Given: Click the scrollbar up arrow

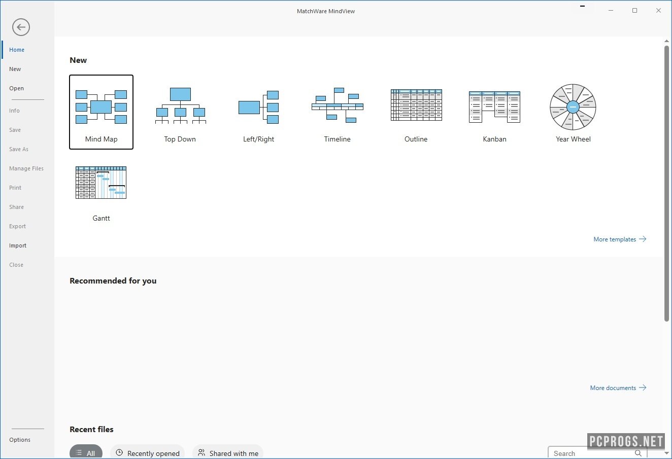Looking at the screenshot, I should point(667,41).
